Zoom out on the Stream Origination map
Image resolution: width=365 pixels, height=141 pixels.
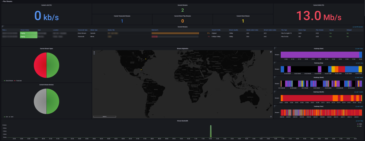tap(94, 54)
